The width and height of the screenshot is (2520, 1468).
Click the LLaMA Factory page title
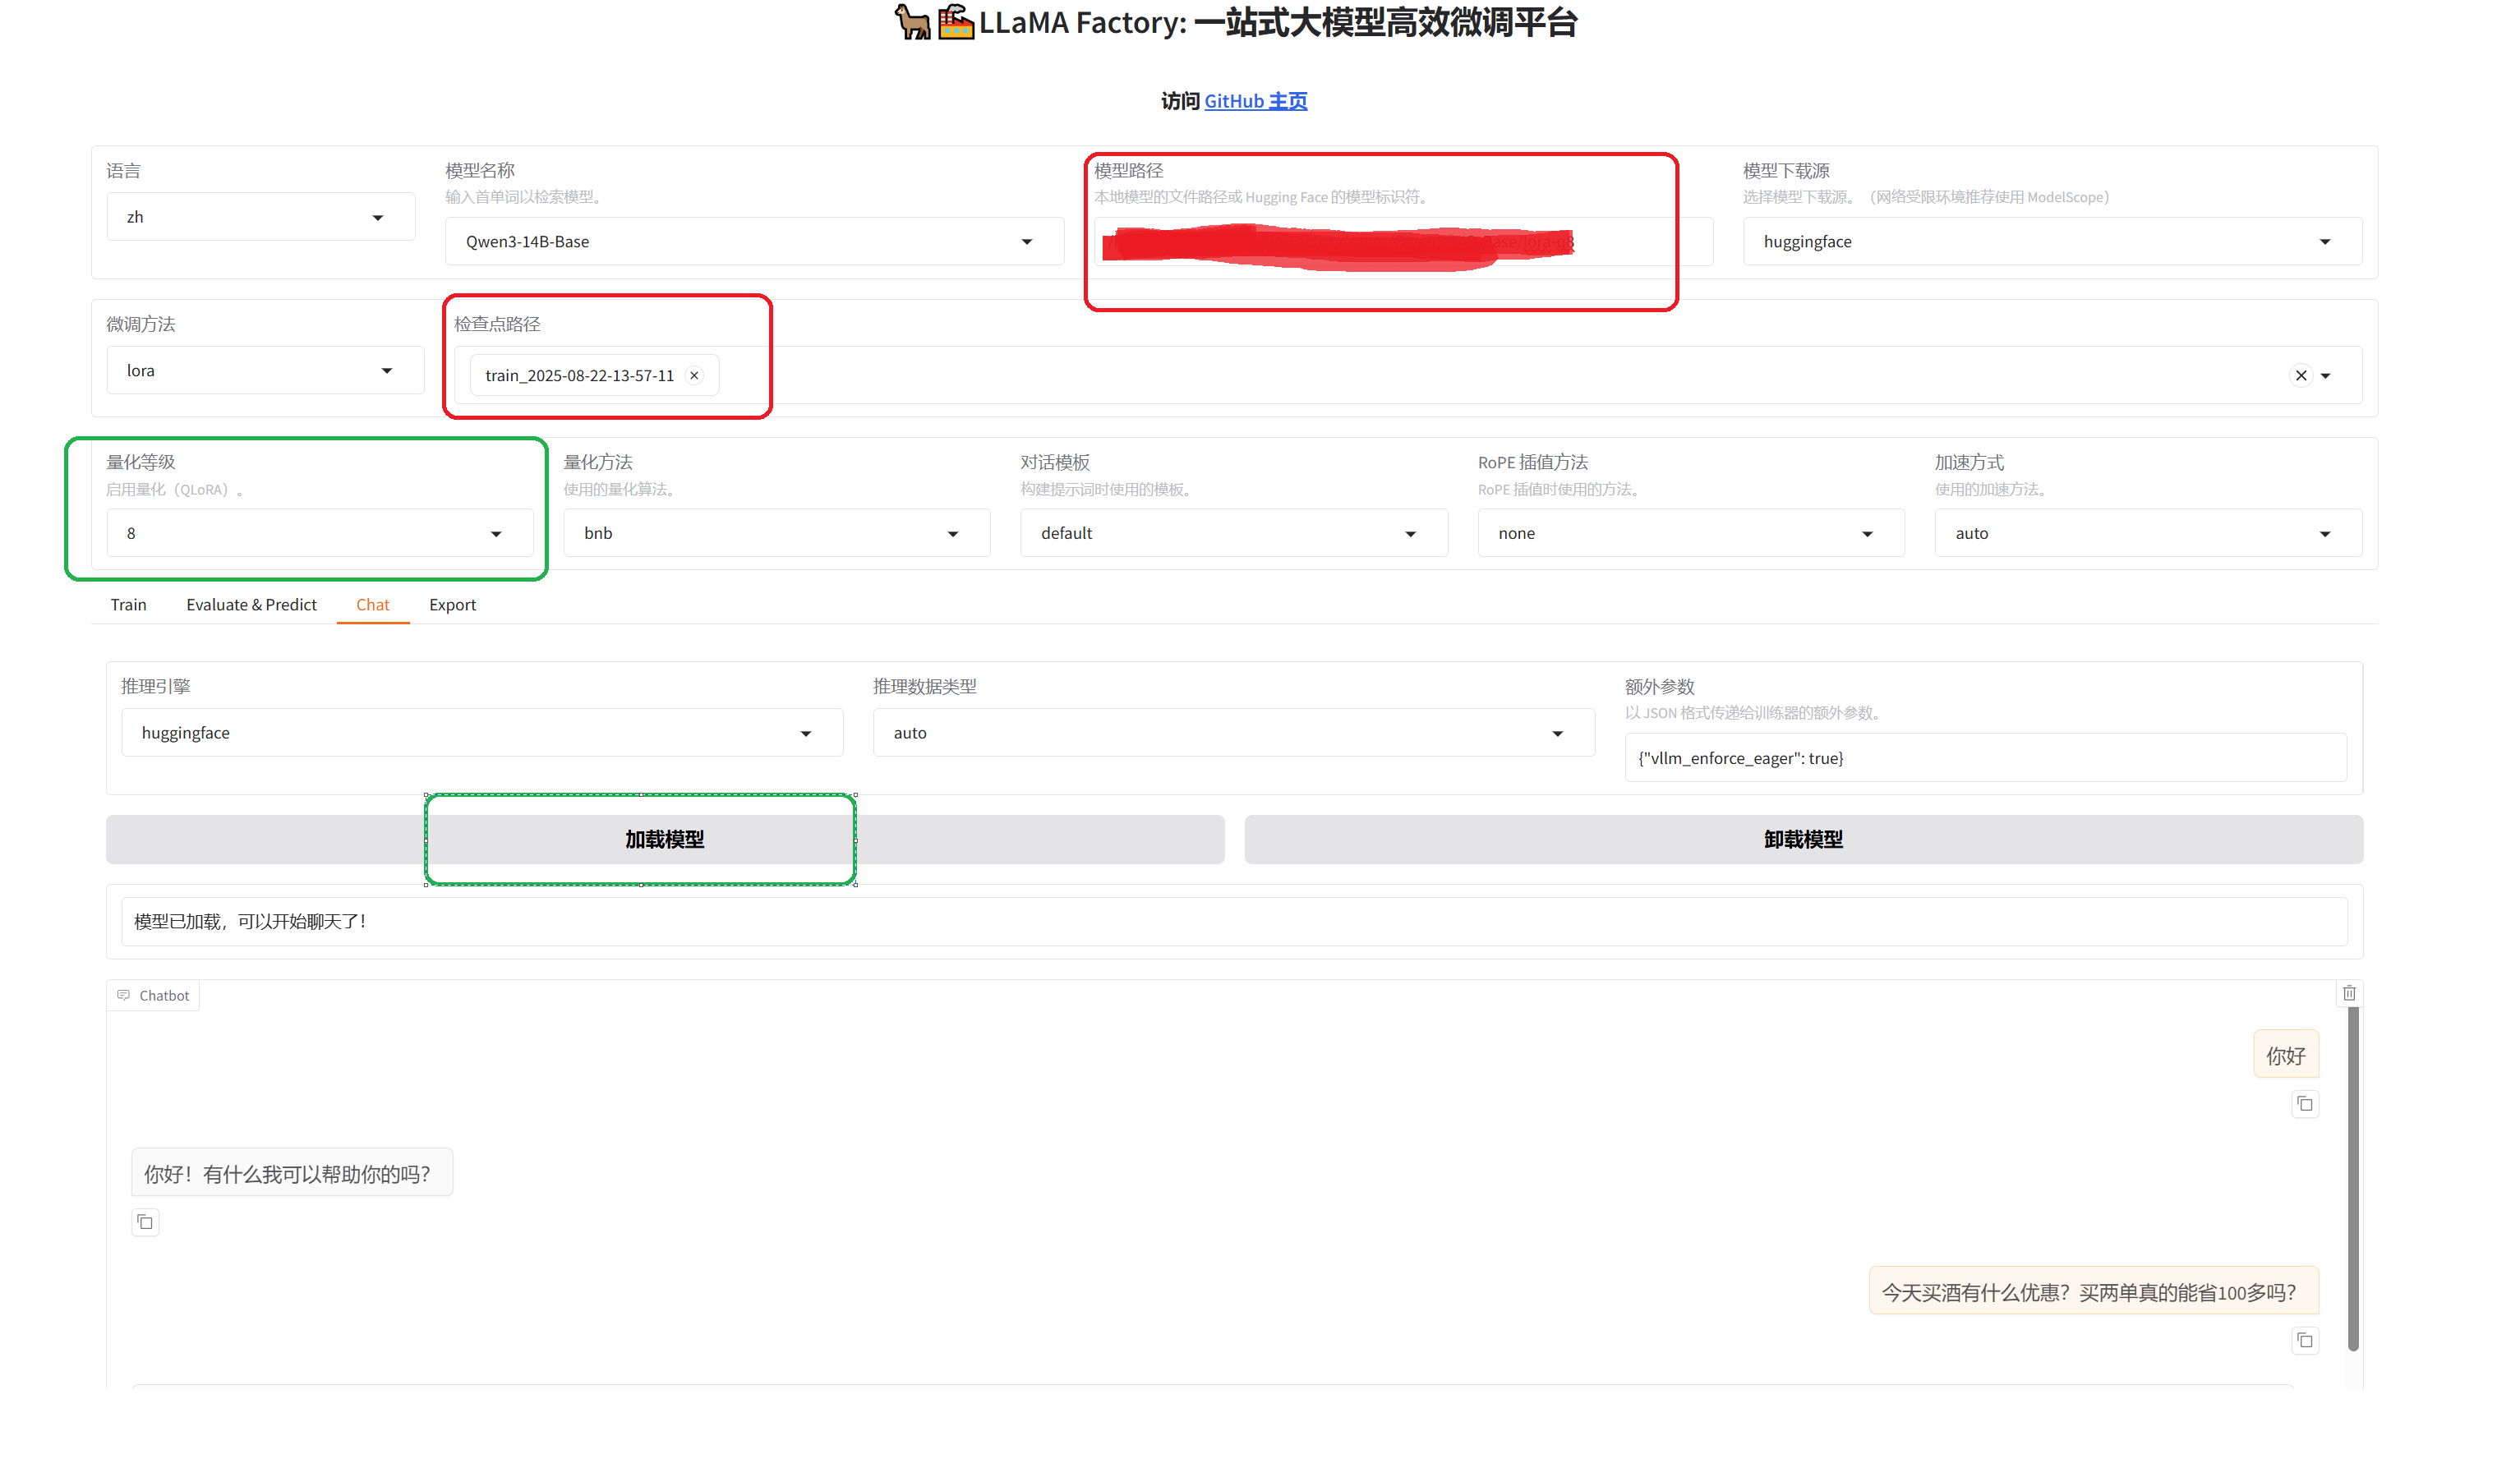[1235, 22]
